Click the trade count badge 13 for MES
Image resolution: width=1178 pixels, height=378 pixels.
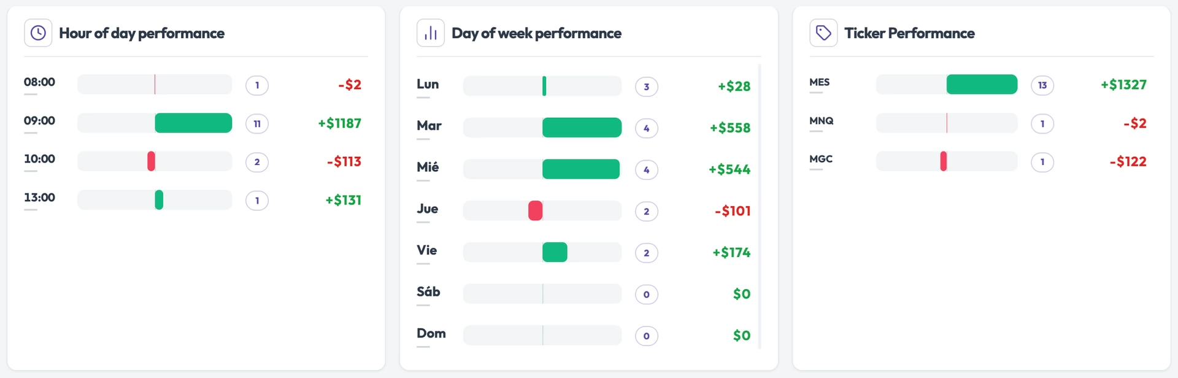1042,85
